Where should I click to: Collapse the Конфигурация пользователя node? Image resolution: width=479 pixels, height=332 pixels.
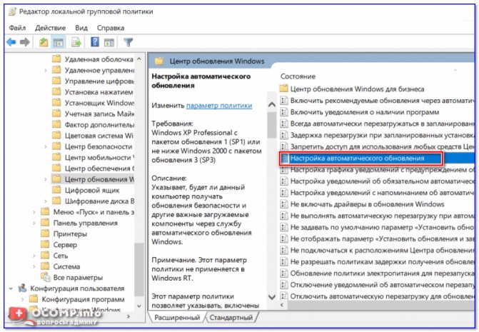coord(11,288)
